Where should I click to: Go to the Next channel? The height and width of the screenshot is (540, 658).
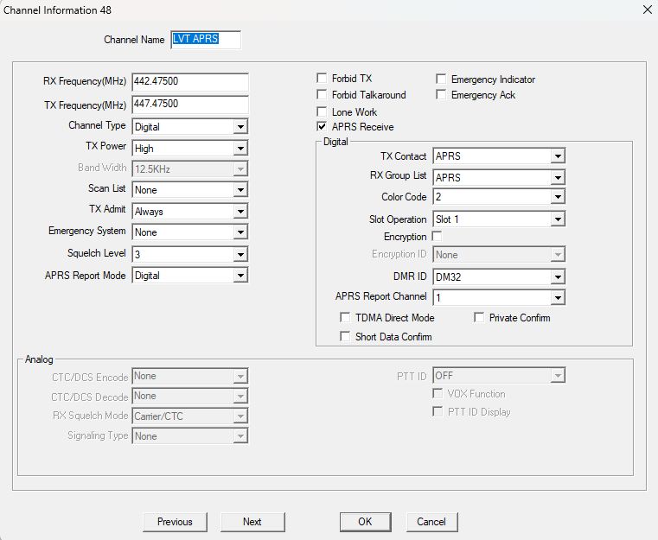(252, 522)
